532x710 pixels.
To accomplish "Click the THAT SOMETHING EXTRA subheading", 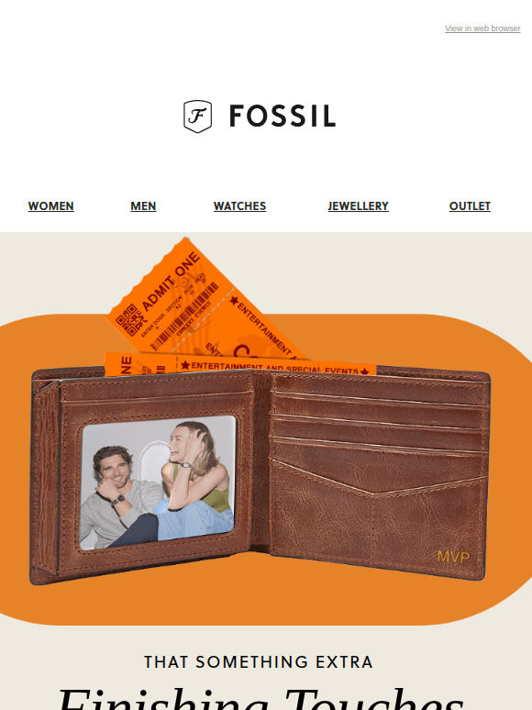I will [x=259, y=662].
